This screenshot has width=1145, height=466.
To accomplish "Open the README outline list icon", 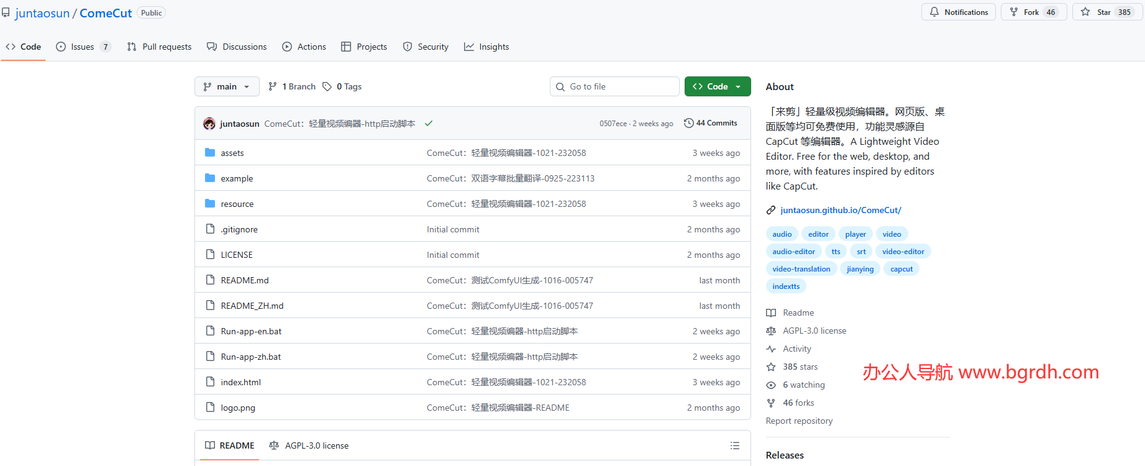I will pos(735,445).
